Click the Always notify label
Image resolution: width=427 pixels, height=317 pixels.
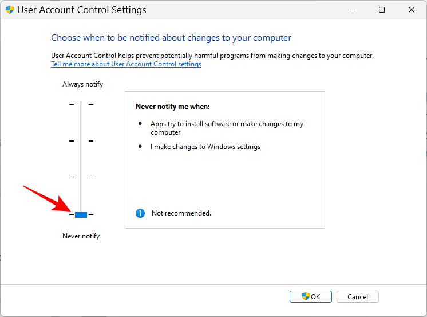point(83,84)
